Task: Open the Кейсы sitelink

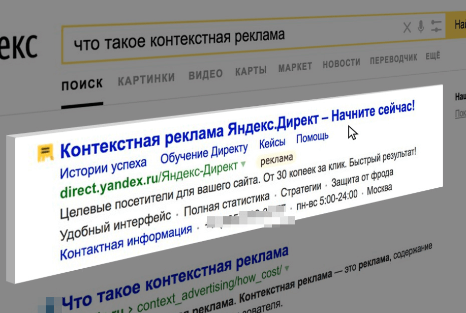Action: (272, 143)
